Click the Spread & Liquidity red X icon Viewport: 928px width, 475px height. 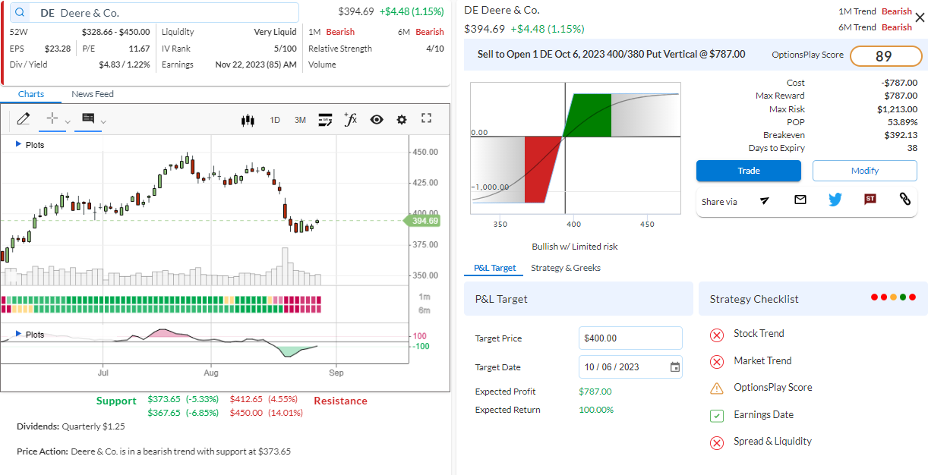pos(716,443)
